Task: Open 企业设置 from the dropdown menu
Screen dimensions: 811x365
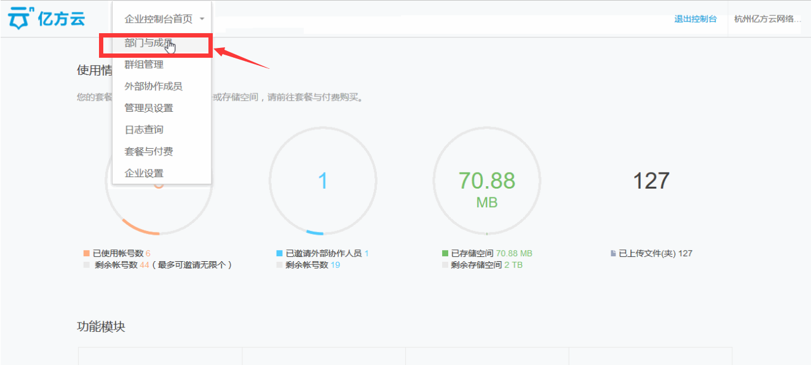Action: tap(144, 173)
